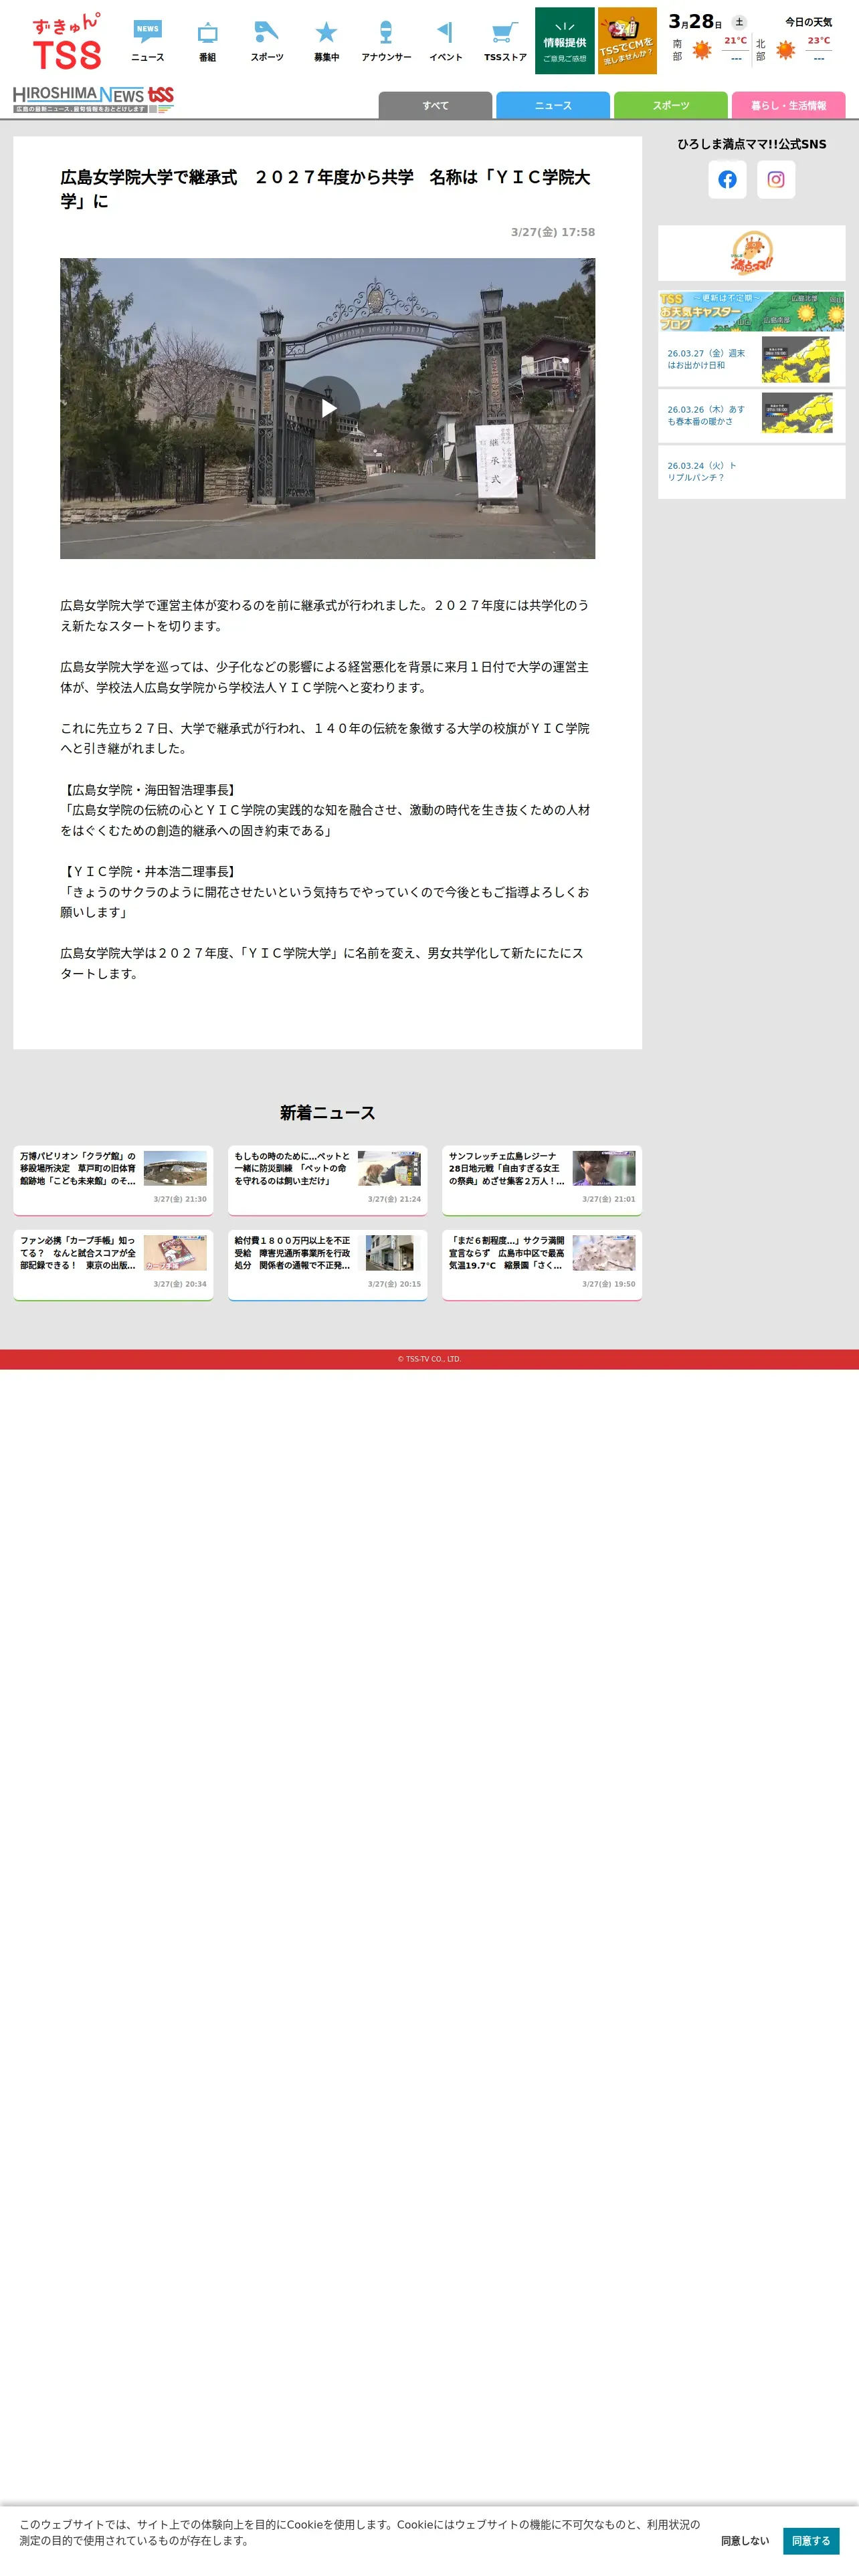859x2576 pixels.
Task: Click the 同意する cookie button
Action: (x=811, y=2541)
